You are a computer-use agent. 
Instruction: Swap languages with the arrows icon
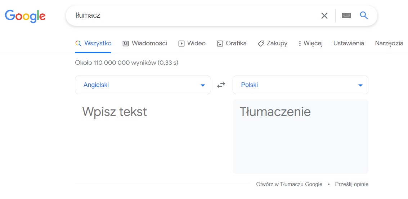(x=221, y=85)
